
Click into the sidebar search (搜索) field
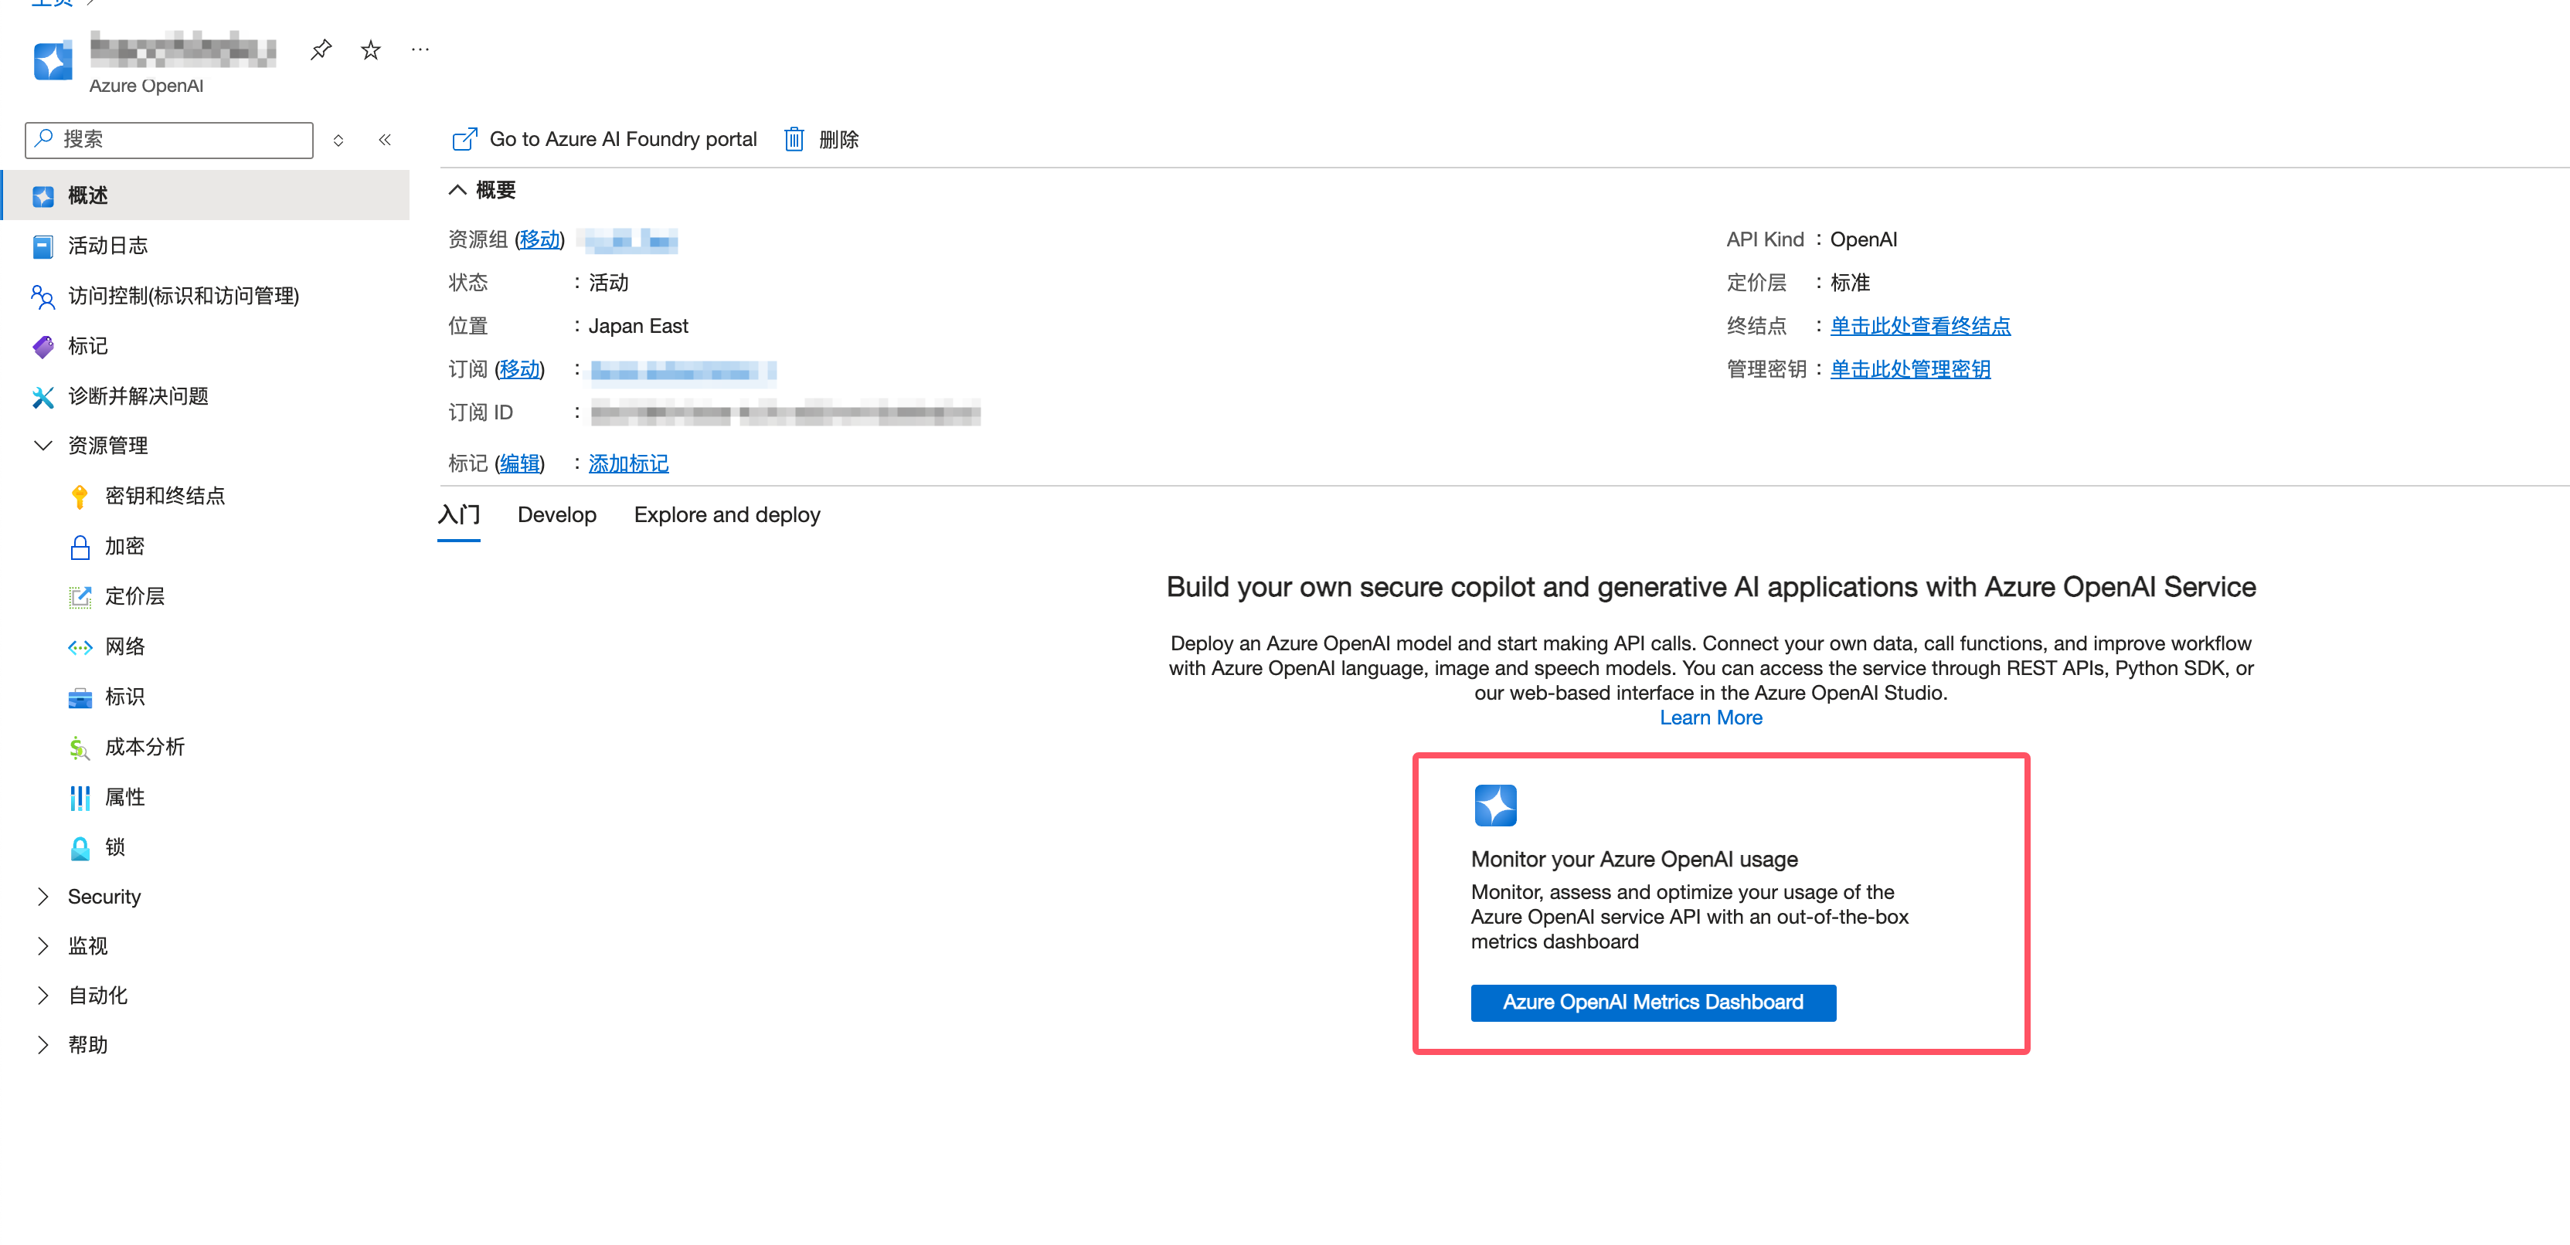click(169, 140)
